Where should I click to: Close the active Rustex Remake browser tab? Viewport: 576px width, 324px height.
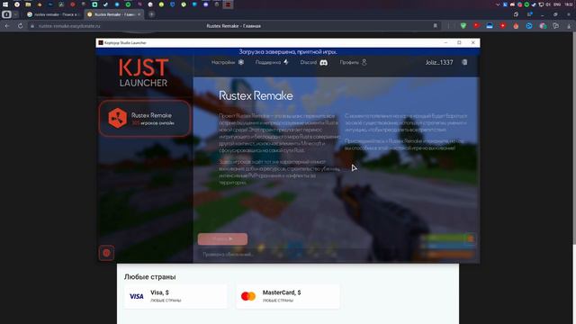(139, 14)
